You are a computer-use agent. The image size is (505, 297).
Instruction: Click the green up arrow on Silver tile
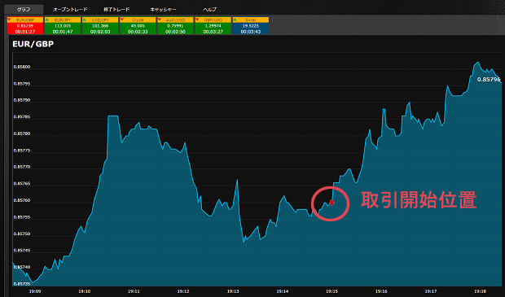[x=235, y=20]
